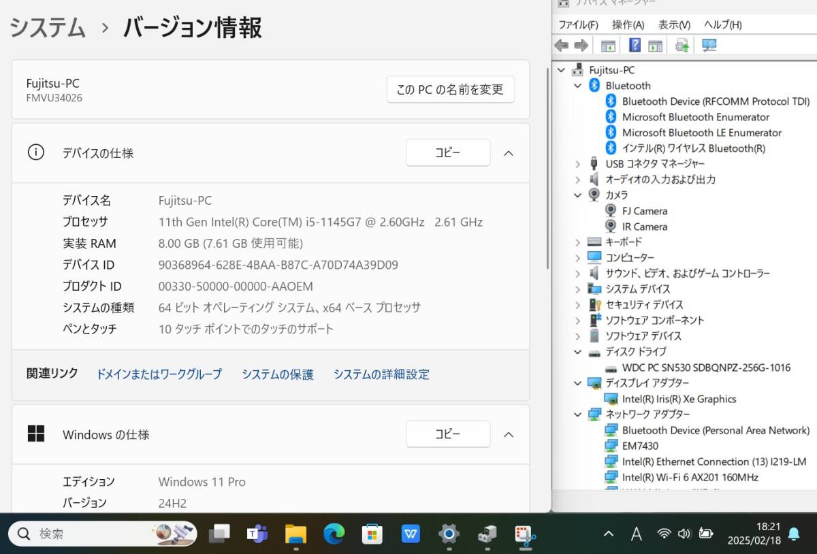Open File Explorer from the taskbar
The width and height of the screenshot is (817, 554).
[x=295, y=534]
